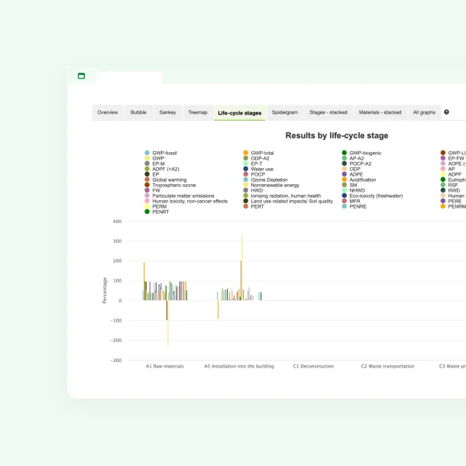Click the negative orange bar in A5 Installation
Image resolution: width=466 pixels, height=466 pixels.
tap(218, 309)
